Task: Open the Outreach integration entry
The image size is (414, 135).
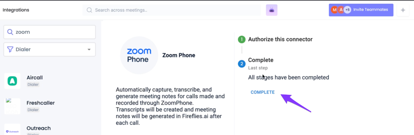Action: click(x=39, y=128)
